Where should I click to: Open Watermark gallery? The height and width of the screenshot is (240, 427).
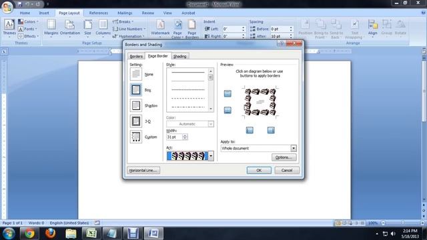[160, 28]
